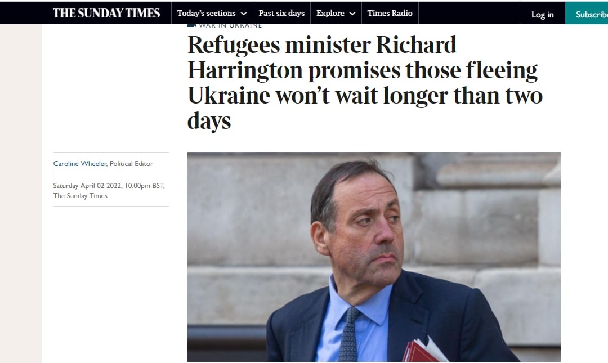Click the Saturday April 02 2022 publication date

pyautogui.click(x=88, y=186)
